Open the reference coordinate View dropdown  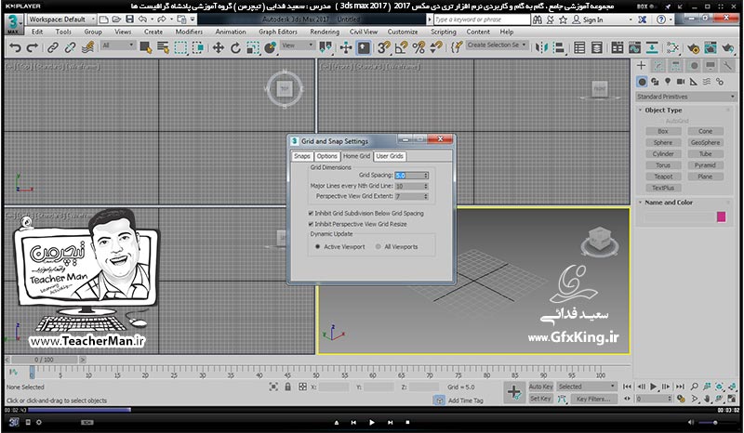(x=298, y=45)
